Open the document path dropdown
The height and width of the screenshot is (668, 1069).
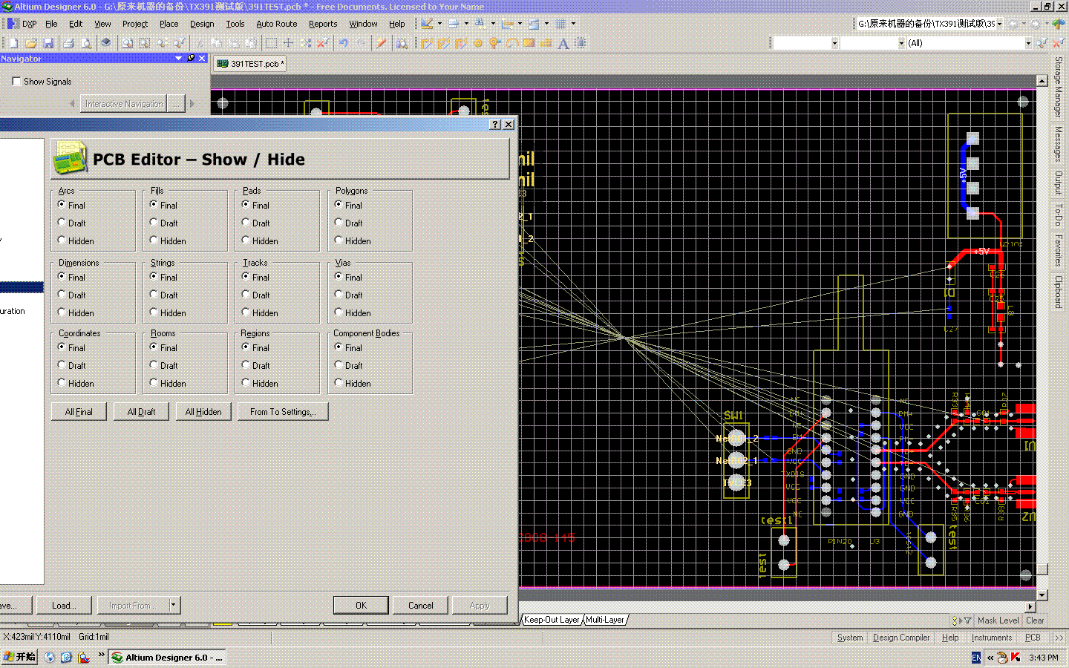pos(999,24)
